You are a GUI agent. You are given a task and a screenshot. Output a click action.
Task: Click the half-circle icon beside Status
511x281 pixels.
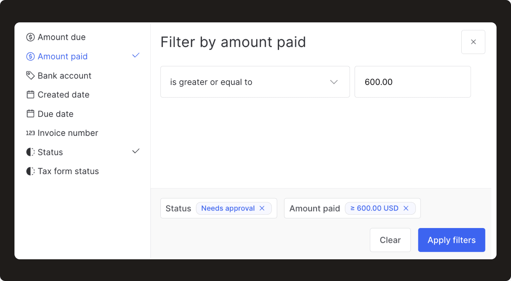(x=30, y=152)
